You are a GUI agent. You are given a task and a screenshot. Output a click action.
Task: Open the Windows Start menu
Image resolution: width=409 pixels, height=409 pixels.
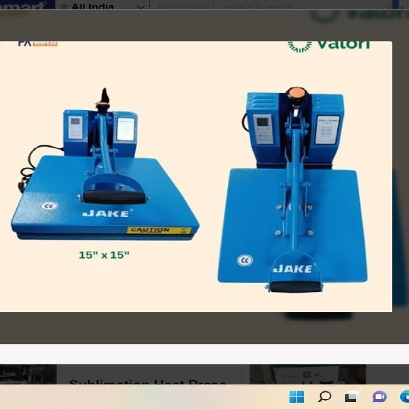(296, 396)
